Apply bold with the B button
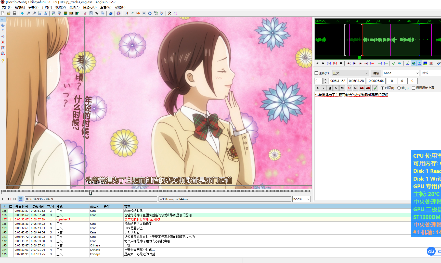The height and width of the screenshot is (263, 441). 318,88
